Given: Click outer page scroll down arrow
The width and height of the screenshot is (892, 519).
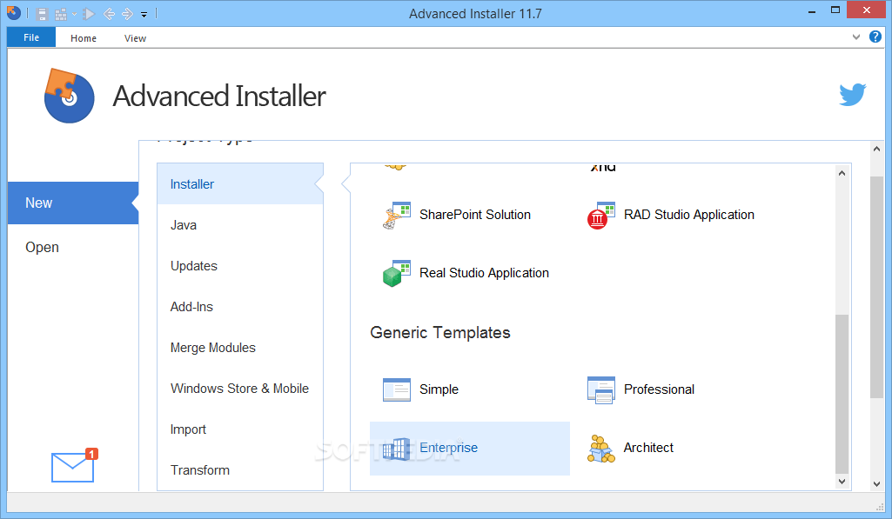Looking at the screenshot, I should tap(876, 484).
